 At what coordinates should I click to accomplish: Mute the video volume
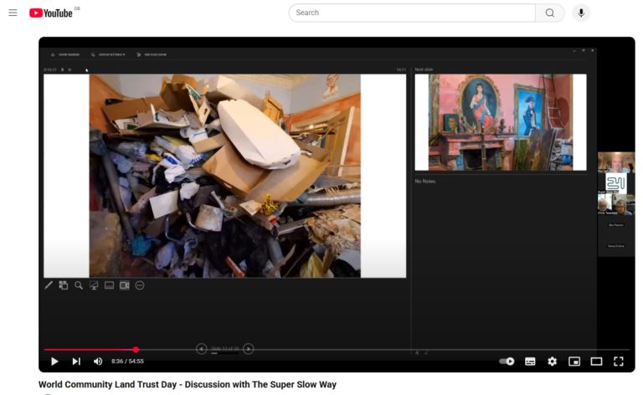[98, 361]
